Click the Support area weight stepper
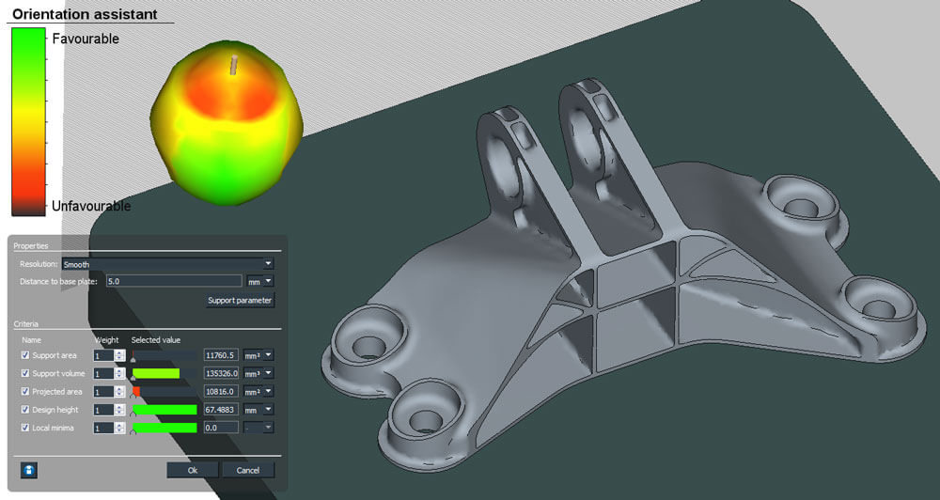This screenshot has width=940, height=500. point(119,355)
